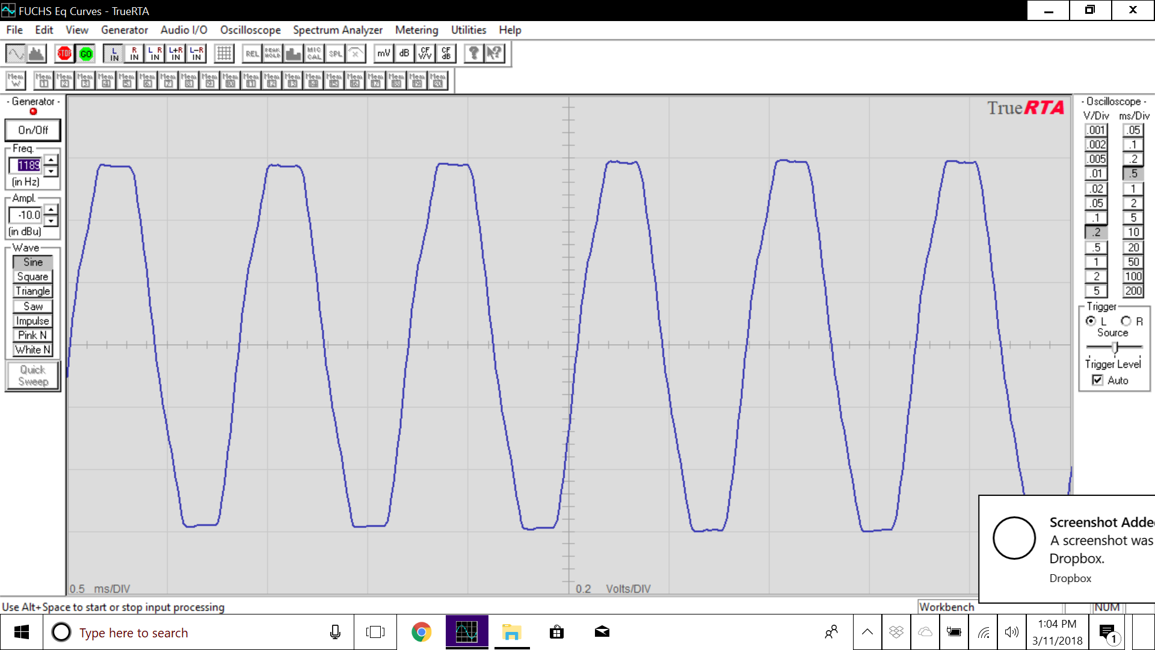
Task: Click the generator On/Off button
Action: (x=32, y=130)
